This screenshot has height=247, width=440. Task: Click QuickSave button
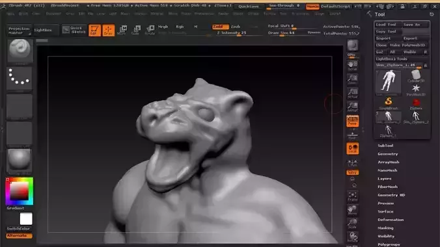249,6
